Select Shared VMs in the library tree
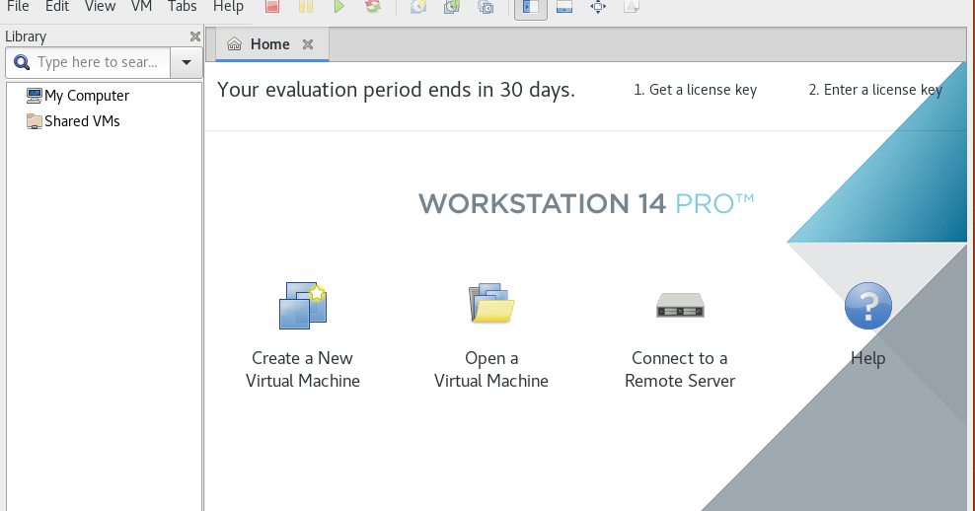The width and height of the screenshot is (975, 511). (82, 121)
